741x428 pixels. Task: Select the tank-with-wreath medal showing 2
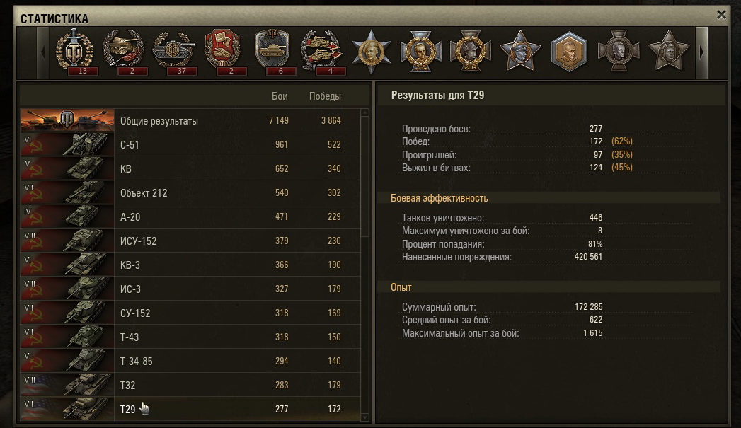(x=124, y=51)
